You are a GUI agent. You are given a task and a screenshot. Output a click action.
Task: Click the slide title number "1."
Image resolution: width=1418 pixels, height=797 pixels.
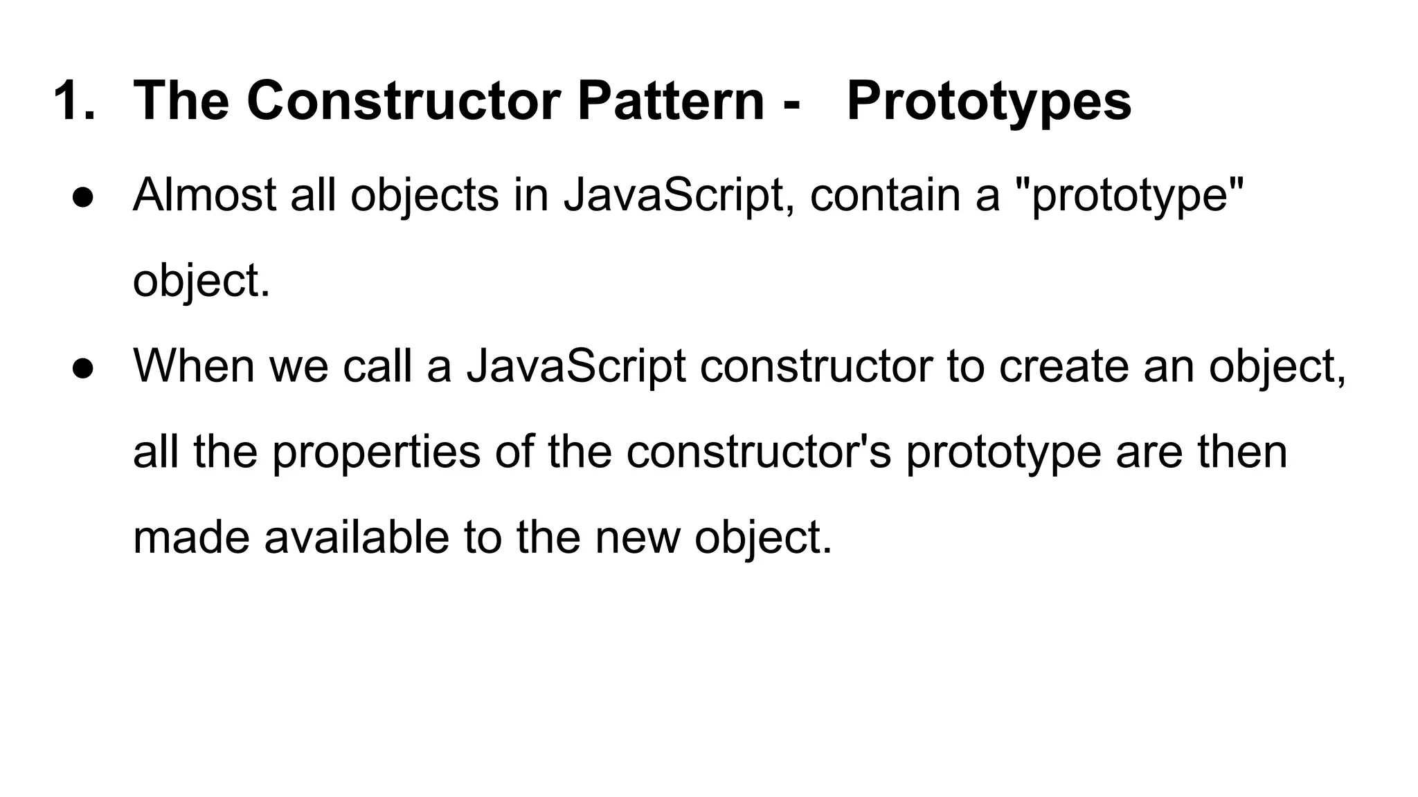(74, 102)
